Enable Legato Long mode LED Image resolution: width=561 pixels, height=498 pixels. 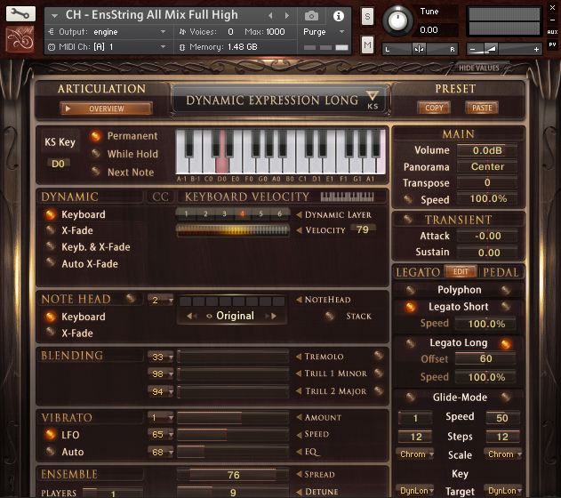pos(505,343)
